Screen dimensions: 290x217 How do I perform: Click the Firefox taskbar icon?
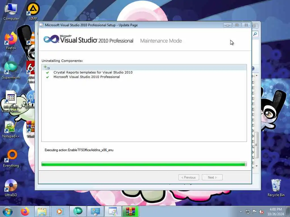coord(25,211)
